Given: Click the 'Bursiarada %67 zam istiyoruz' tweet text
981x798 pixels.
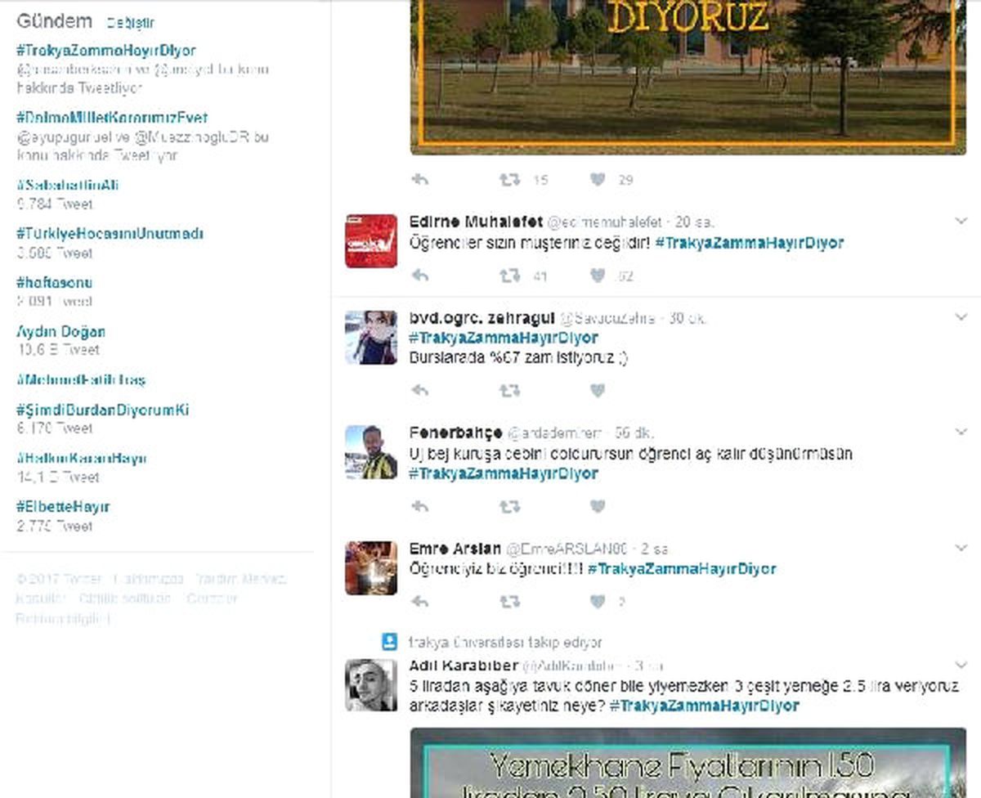Looking at the screenshot, I should coord(518,357).
